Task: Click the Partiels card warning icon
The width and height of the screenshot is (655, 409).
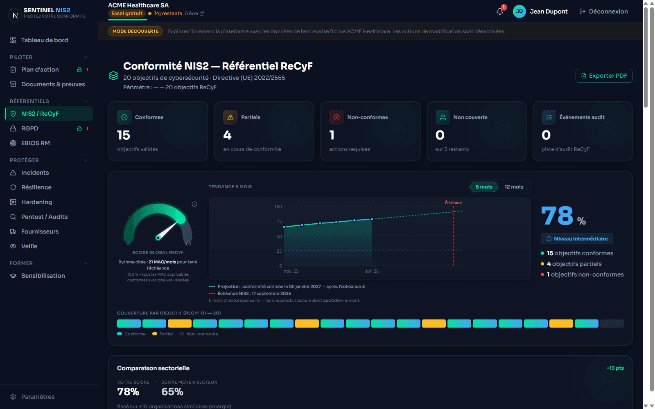Action: click(230, 117)
